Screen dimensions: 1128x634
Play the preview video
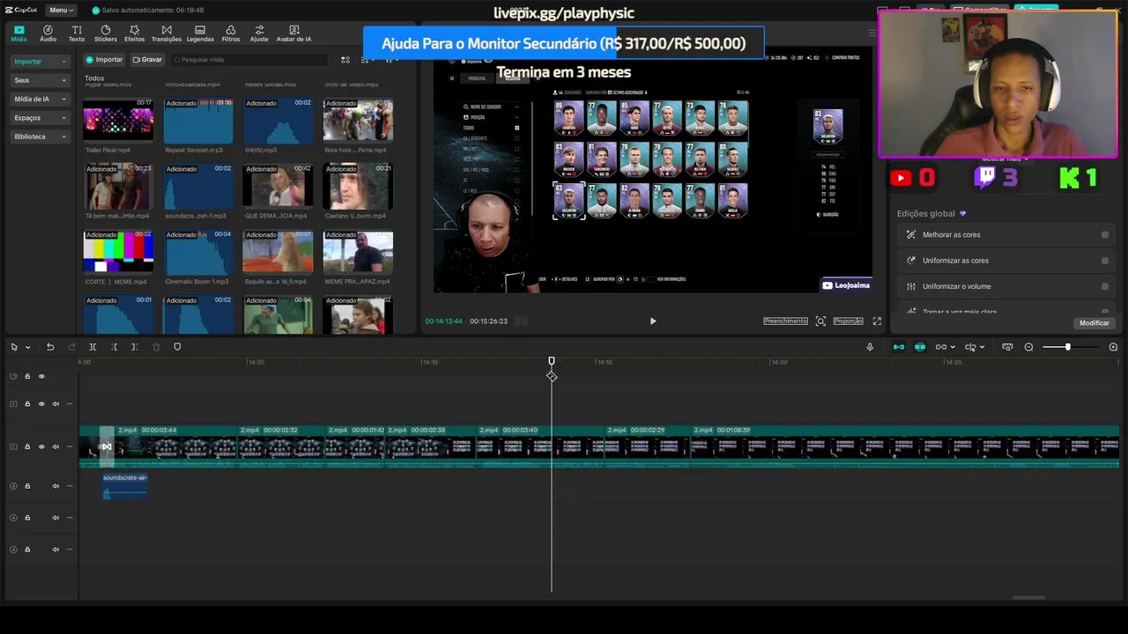(x=653, y=321)
